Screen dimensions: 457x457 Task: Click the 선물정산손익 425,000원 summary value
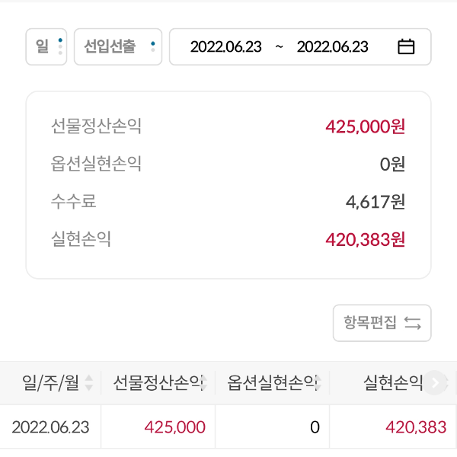[365, 126]
